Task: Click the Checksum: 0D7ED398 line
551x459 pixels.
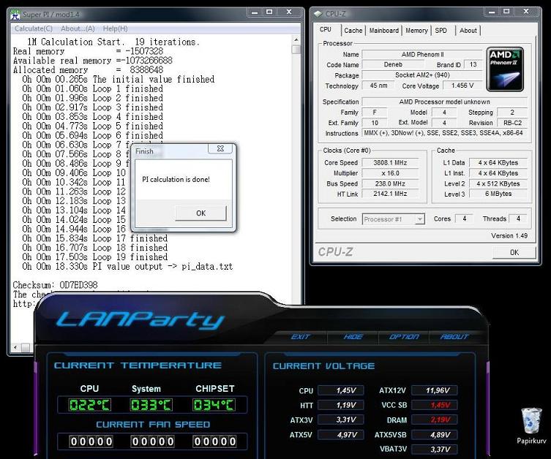Action: click(x=55, y=285)
